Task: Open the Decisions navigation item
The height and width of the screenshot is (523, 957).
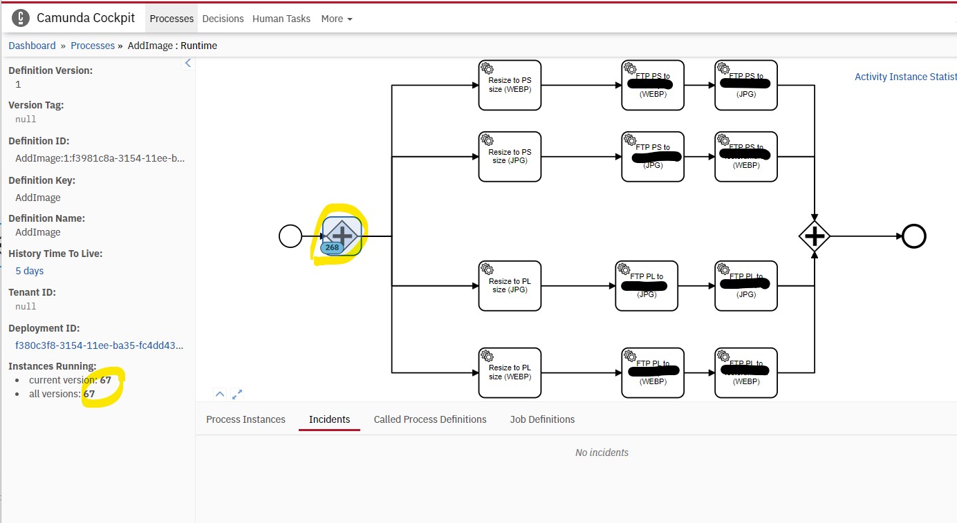Action: (223, 19)
